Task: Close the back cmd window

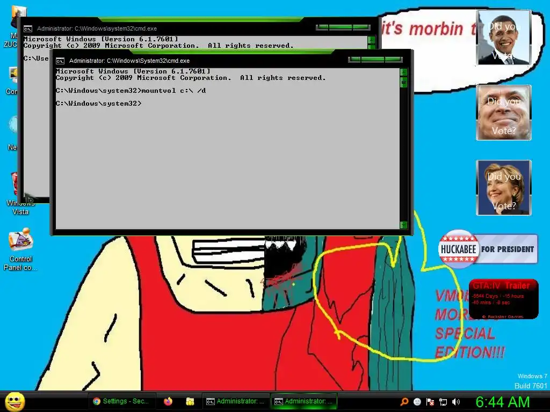Action: pos(361,27)
